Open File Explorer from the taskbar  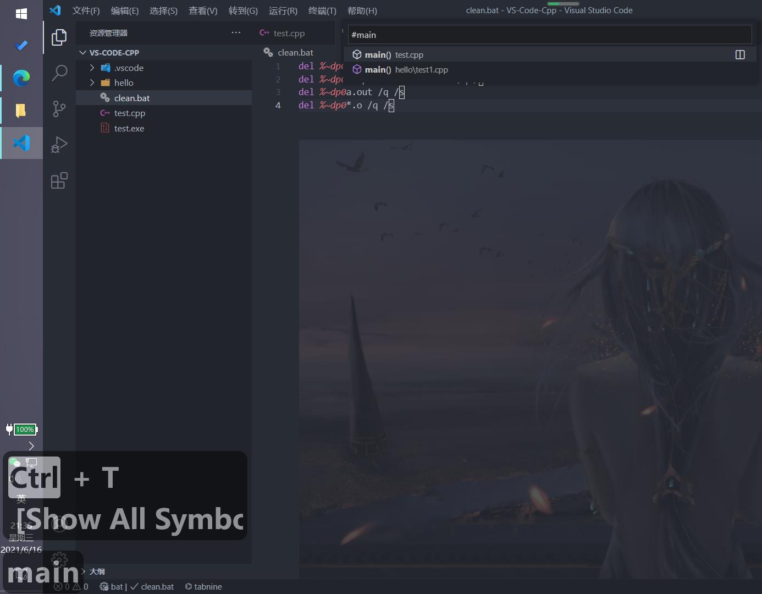click(x=21, y=111)
